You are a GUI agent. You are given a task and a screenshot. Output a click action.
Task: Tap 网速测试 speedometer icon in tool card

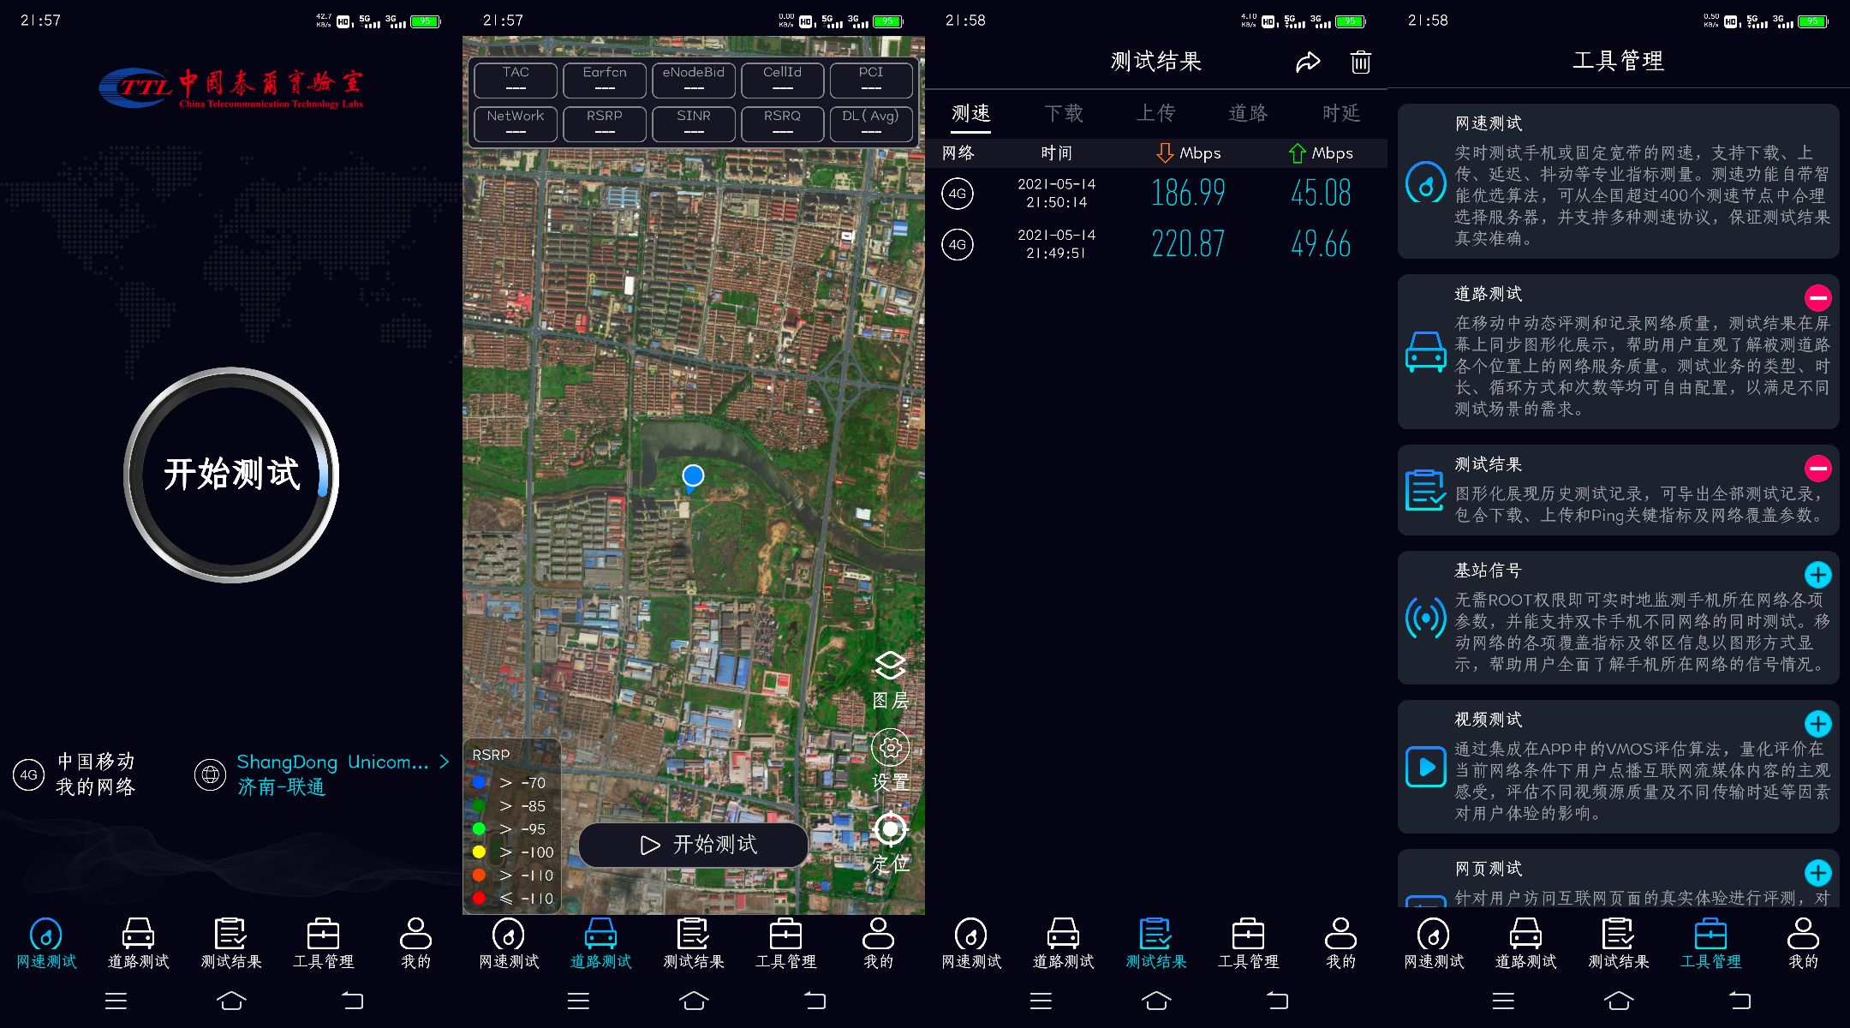(1426, 182)
